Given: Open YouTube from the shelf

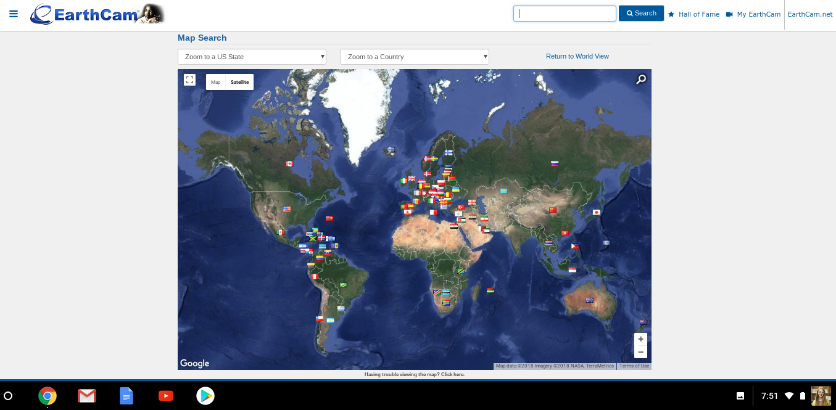Looking at the screenshot, I should [166, 396].
